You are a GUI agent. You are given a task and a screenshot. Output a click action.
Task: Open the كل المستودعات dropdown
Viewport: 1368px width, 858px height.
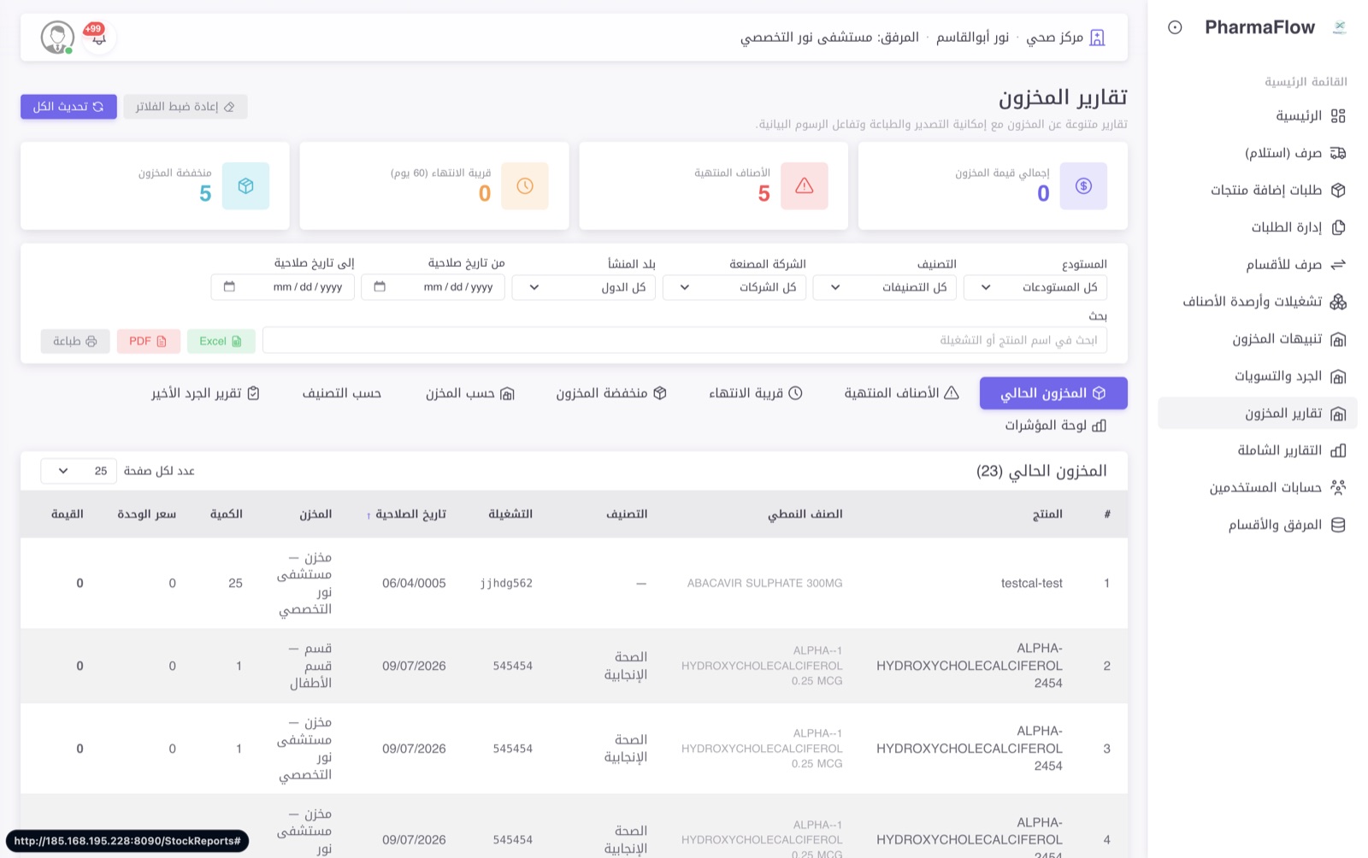[1035, 287]
